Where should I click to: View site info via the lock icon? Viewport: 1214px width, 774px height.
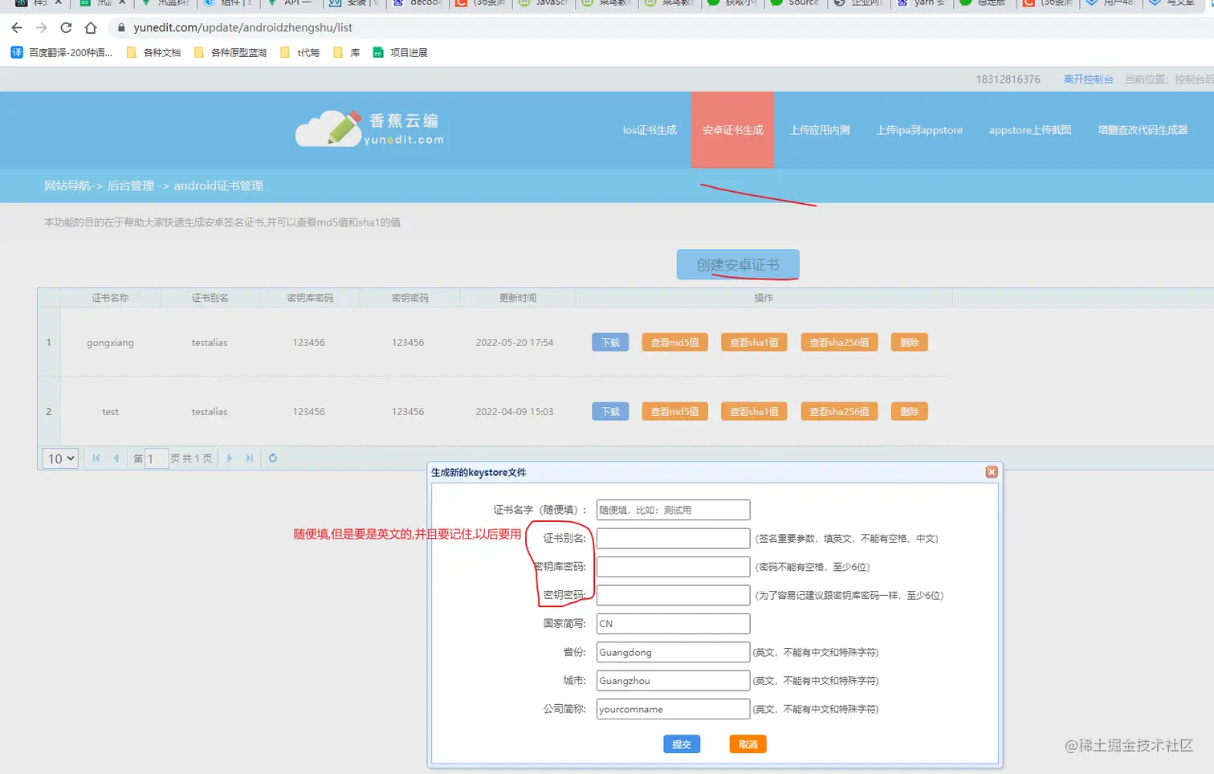click(121, 27)
